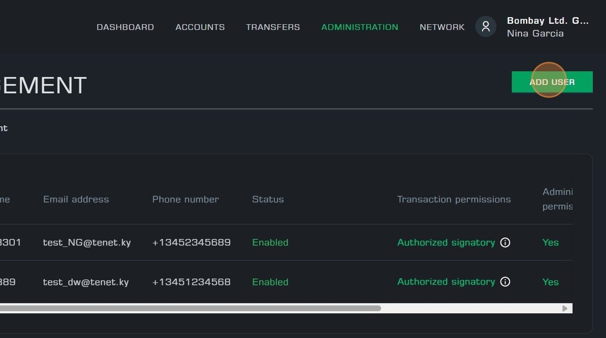606x338 pixels.
Task: Click the Status column header
Action: pos(268,200)
